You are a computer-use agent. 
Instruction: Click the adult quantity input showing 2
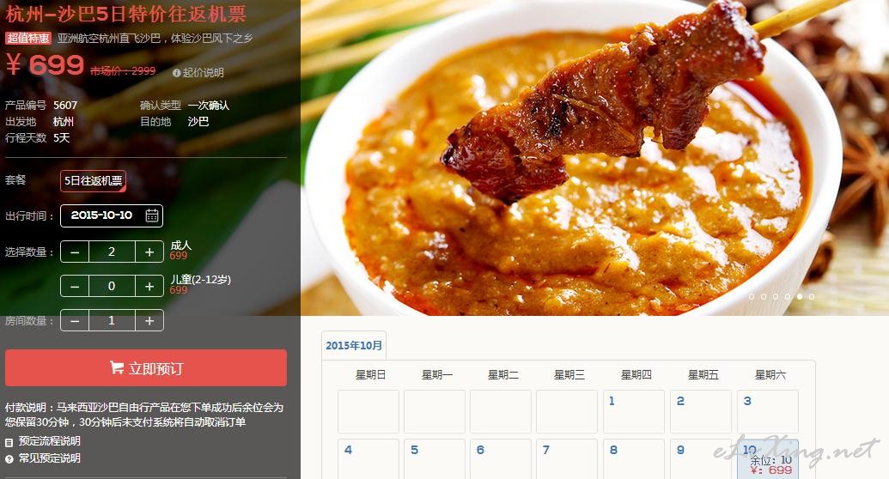(112, 252)
